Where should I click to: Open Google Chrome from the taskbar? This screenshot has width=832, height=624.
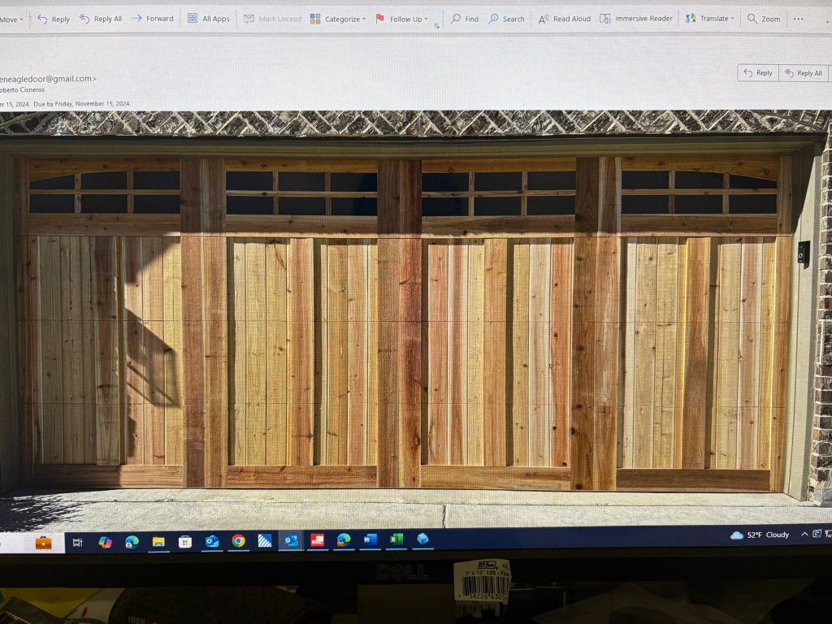pyautogui.click(x=238, y=540)
